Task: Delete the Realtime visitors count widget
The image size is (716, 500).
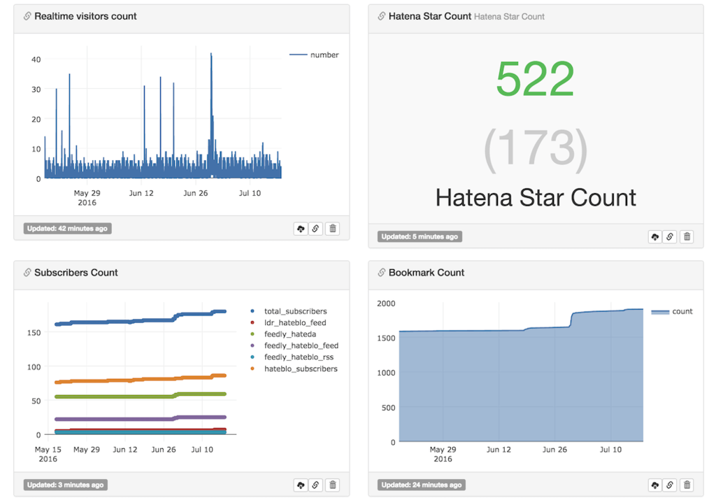Action: 333,229
